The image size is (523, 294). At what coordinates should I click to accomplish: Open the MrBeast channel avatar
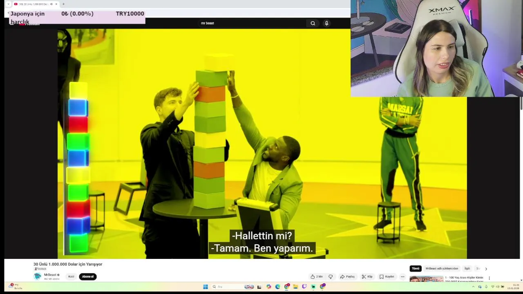click(38, 276)
